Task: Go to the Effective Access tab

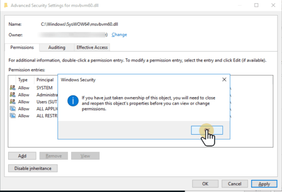Action: [92, 47]
